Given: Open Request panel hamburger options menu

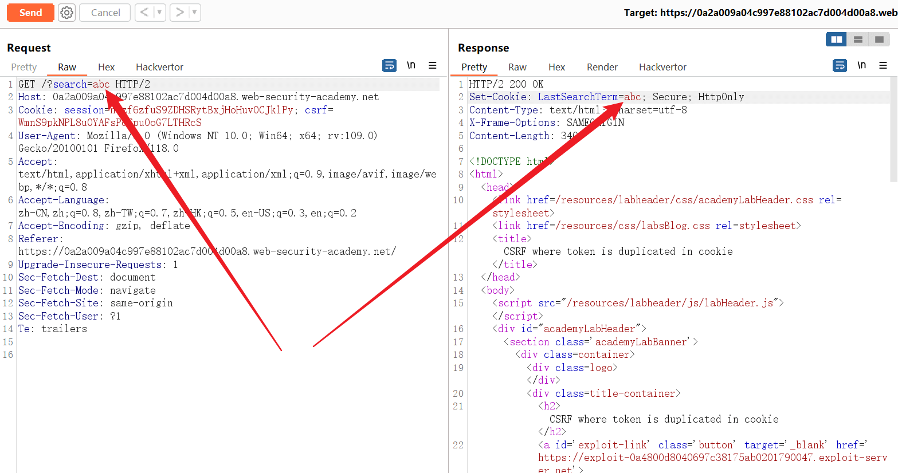Looking at the screenshot, I should tap(433, 65).
